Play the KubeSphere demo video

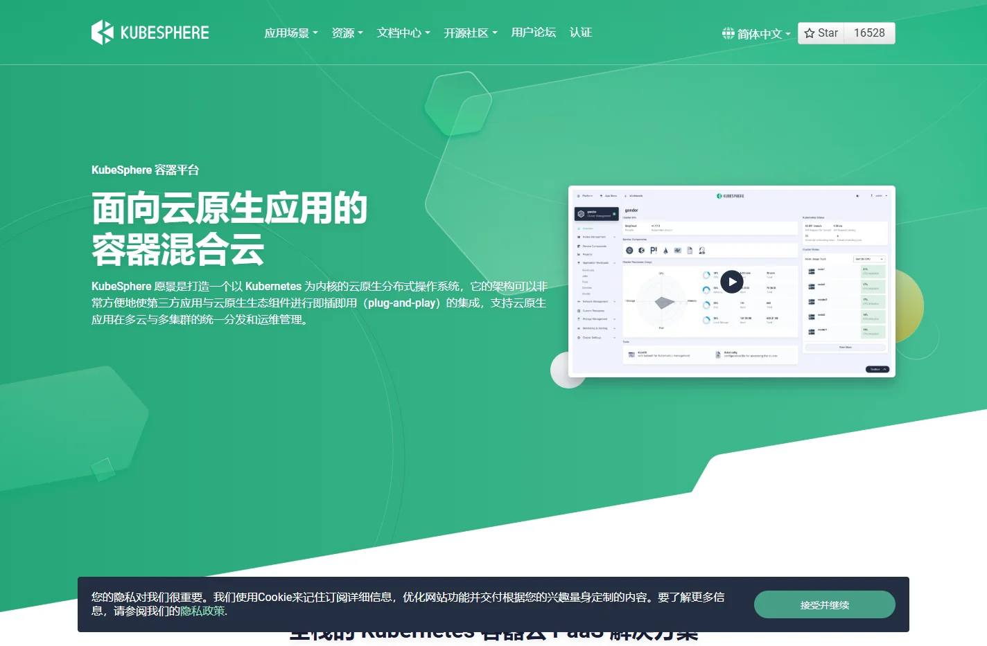point(732,282)
